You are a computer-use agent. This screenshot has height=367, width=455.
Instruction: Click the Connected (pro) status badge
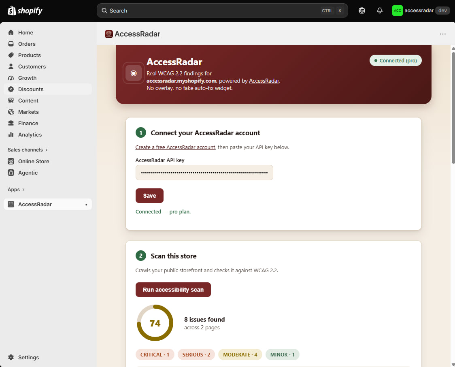395,60
